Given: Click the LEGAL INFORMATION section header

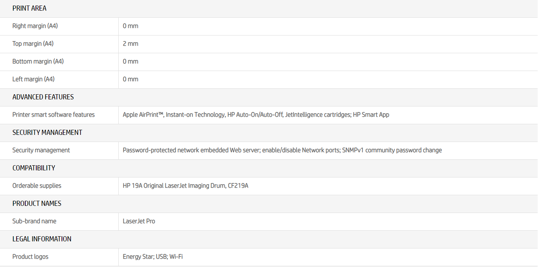Looking at the screenshot, I should (x=42, y=239).
